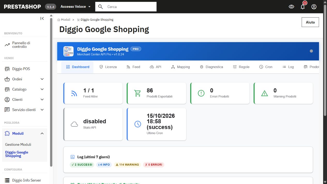Click the PrestaShop logo
Image resolution: width=327 pixels, height=184 pixels.
click(x=22, y=7)
